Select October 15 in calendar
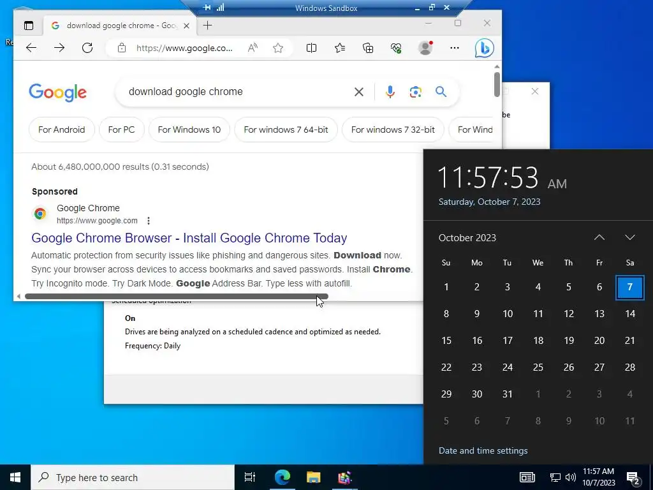653x490 pixels. coord(446,341)
